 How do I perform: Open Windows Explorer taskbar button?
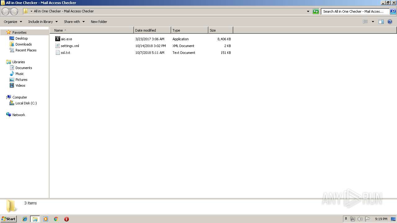tap(35, 219)
